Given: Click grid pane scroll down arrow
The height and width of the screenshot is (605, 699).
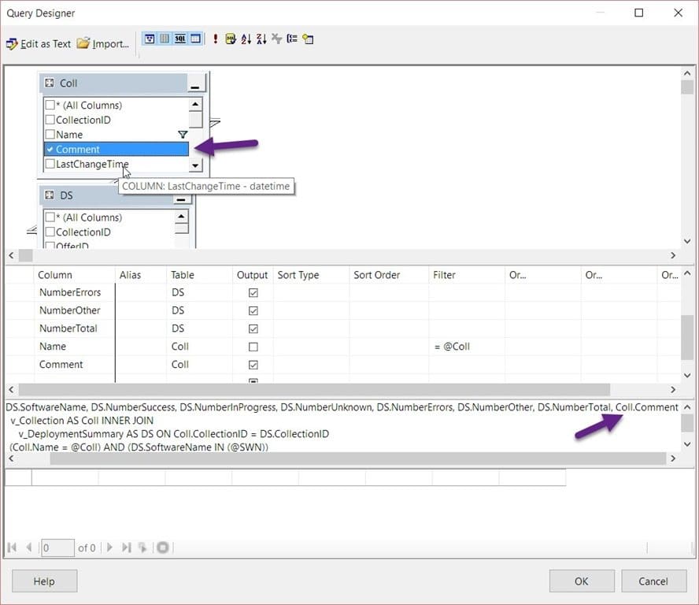Looking at the screenshot, I should pyautogui.click(x=687, y=376).
